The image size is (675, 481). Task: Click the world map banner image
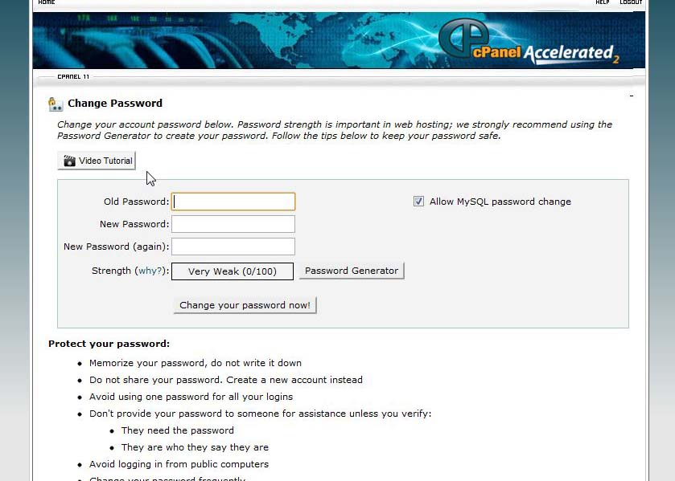(x=241, y=40)
